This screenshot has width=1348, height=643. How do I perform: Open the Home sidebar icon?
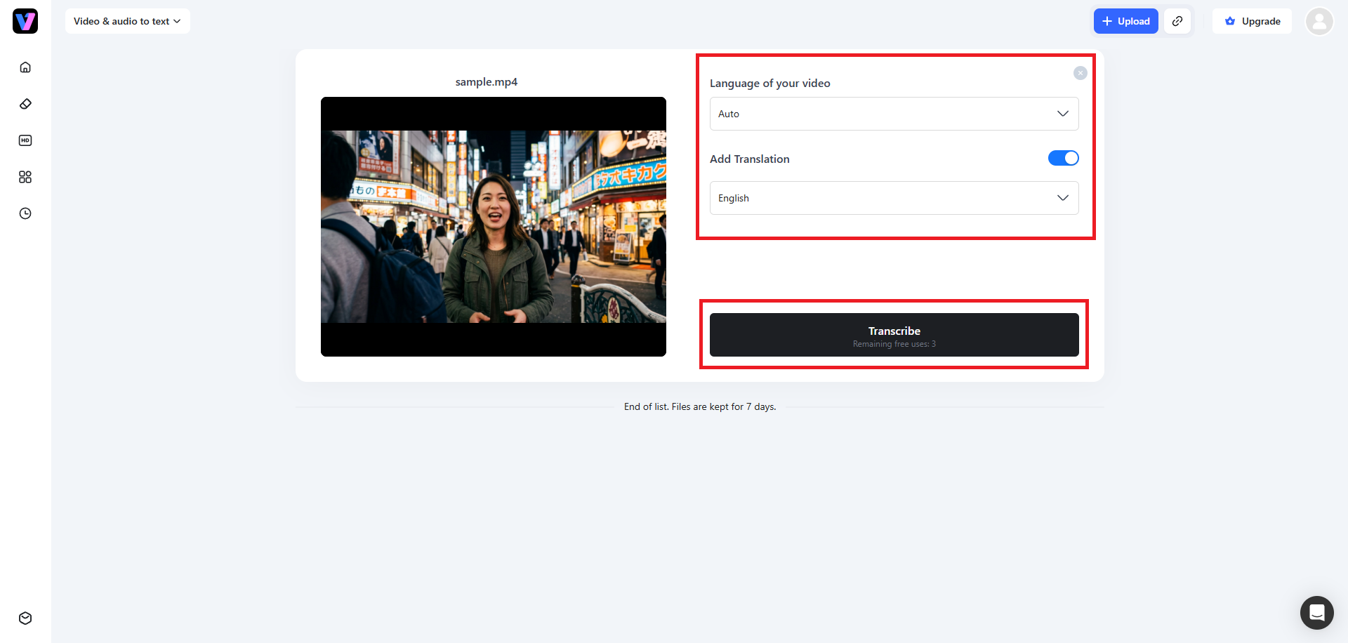tap(25, 67)
